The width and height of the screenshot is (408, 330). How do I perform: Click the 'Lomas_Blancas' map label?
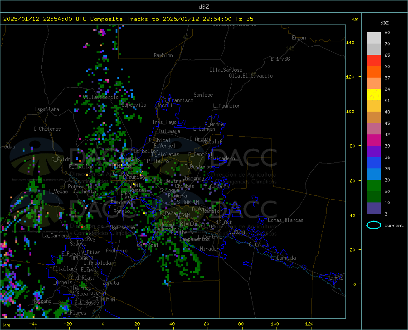(x=286, y=220)
